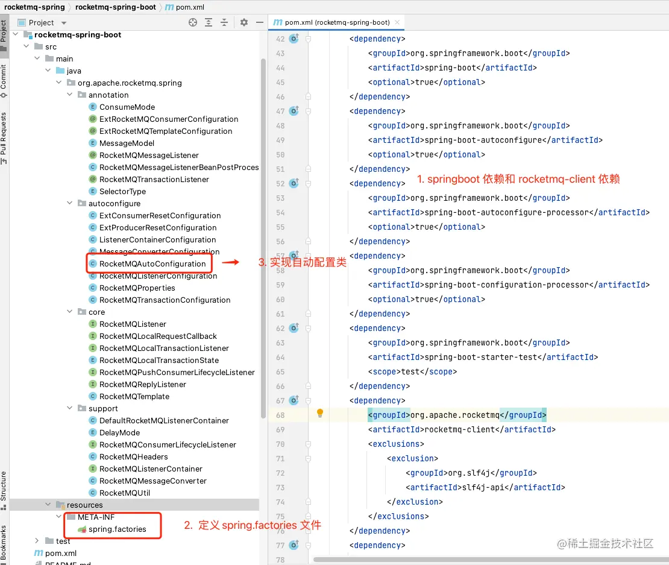Select RocketMQAutoConfiguration class in tree

pos(152,264)
